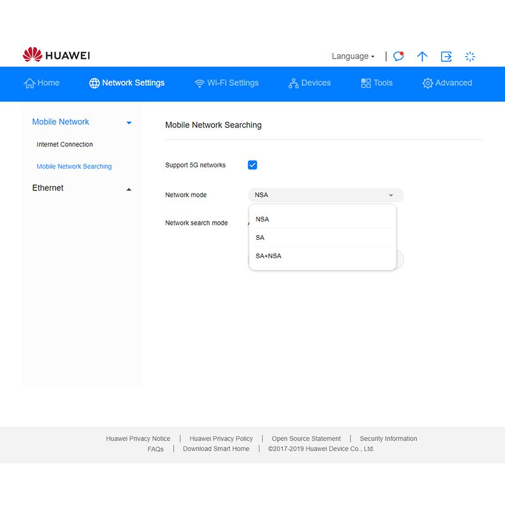Click the logout icon
The height and width of the screenshot is (505, 505).
tap(446, 56)
